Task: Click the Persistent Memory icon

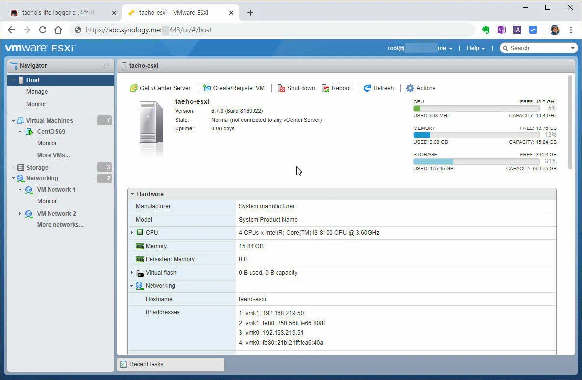Action: (x=140, y=259)
